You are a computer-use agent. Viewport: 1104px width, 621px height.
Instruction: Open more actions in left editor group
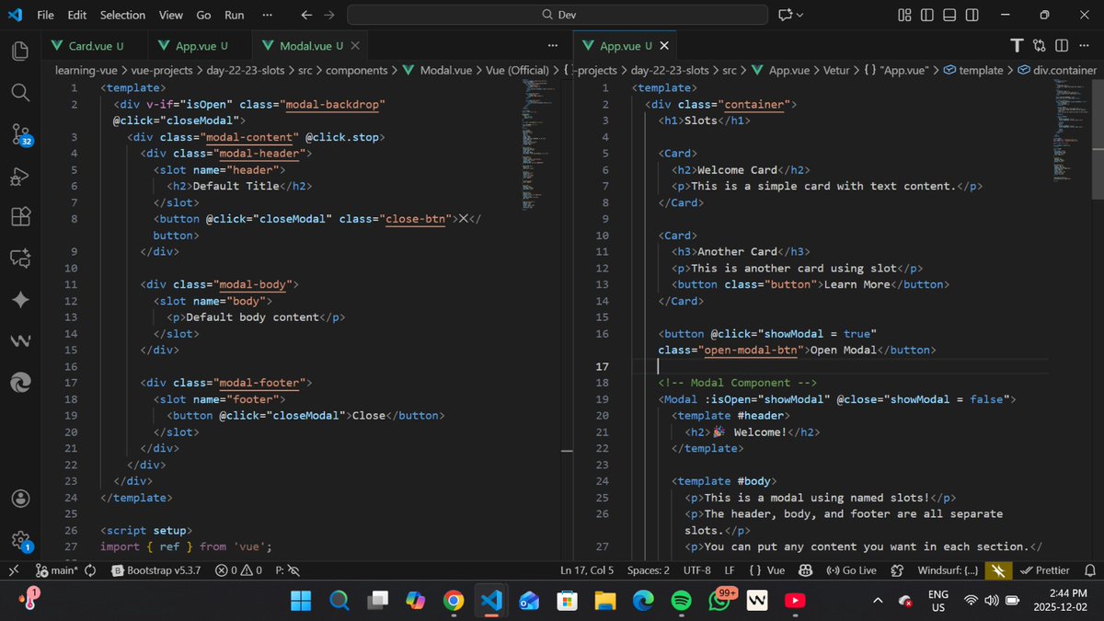[x=552, y=46]
